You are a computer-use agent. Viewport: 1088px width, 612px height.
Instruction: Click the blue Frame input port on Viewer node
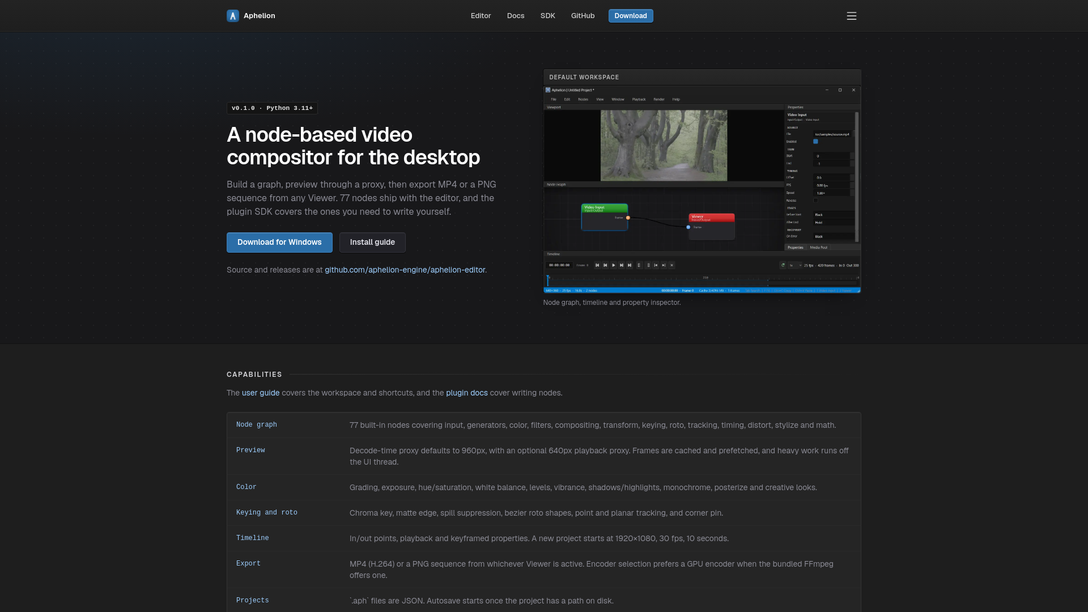(688, 227)
